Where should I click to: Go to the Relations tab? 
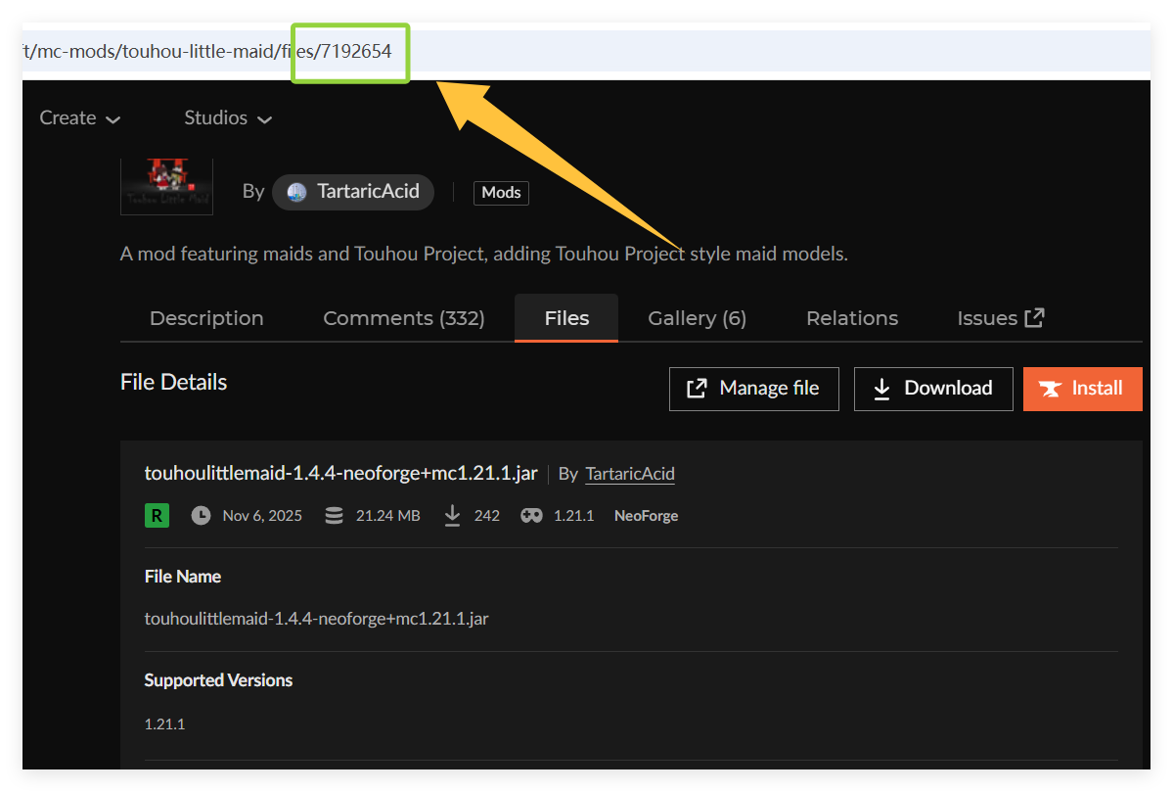click(852, 318)
